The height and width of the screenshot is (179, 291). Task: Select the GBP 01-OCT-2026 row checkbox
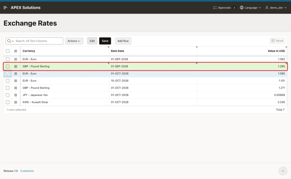tap(8, 88)
